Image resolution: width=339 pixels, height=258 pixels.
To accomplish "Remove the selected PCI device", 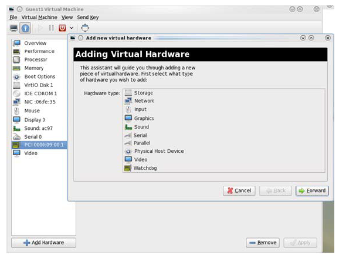I will coord(263,243).
